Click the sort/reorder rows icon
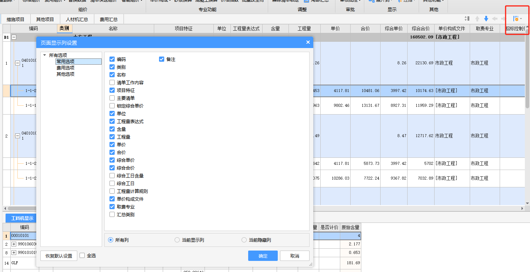The image size is (530, 272). pos(467,18)
